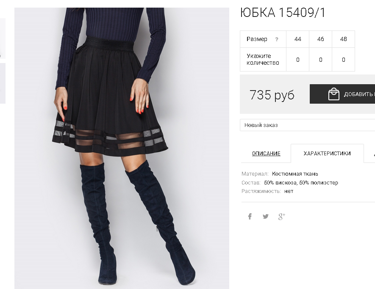Open second product thumbnail on left edge

click(x=3, y=83)
